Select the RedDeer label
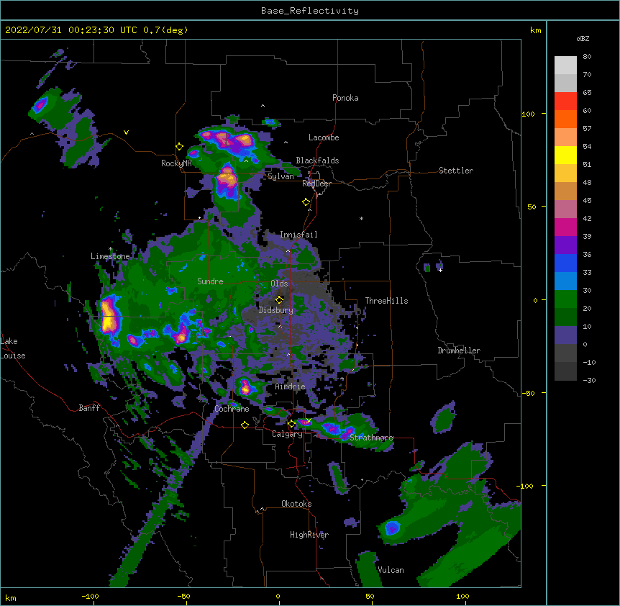This screenshot has height=606, width=620. click(316, 184)
